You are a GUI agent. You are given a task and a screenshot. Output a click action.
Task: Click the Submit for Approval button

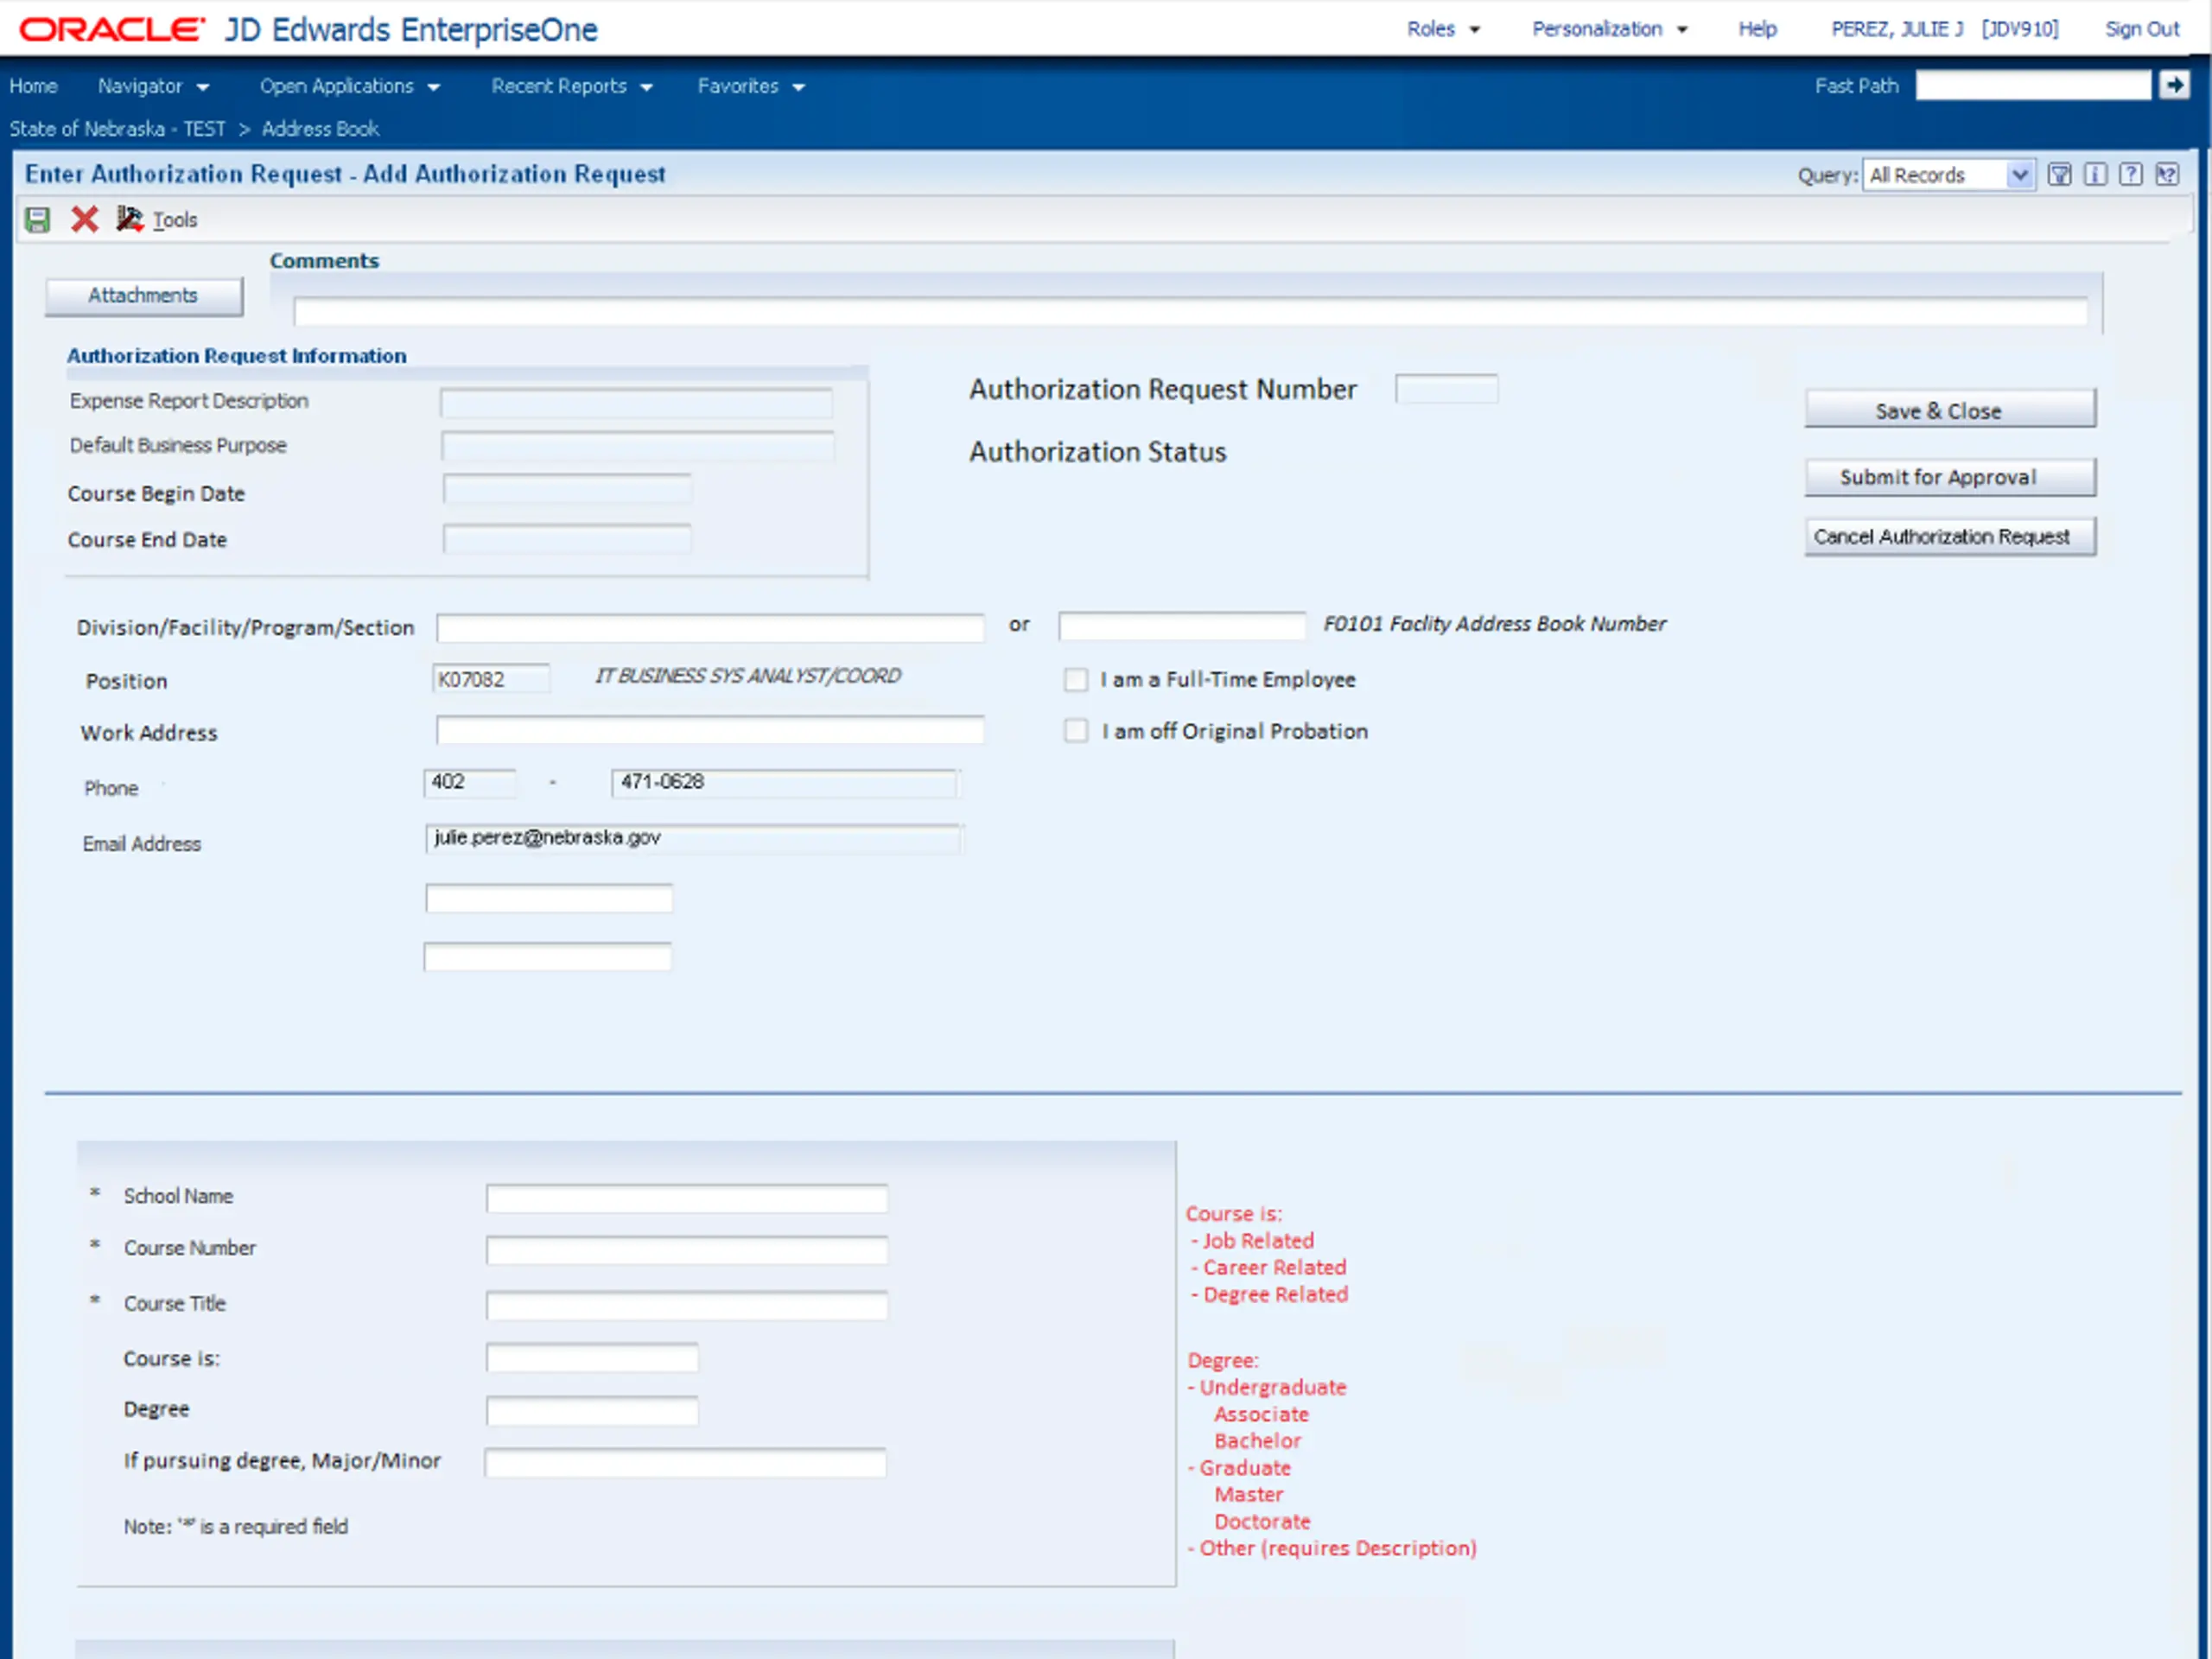(1950, 477)
